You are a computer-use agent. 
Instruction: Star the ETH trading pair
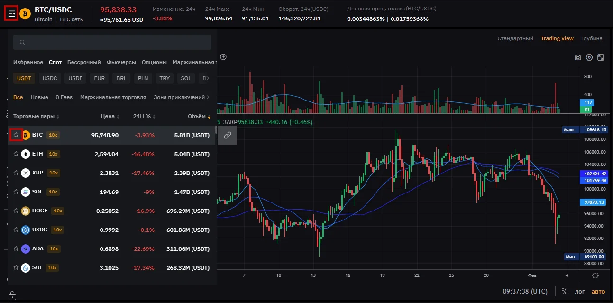coord(16,154)
